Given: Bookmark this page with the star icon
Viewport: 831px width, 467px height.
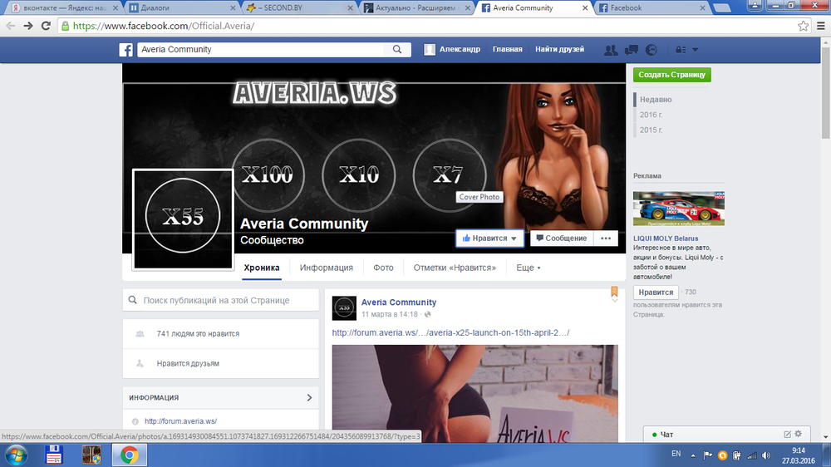Looking at the screenshot, I should point(803,26).
